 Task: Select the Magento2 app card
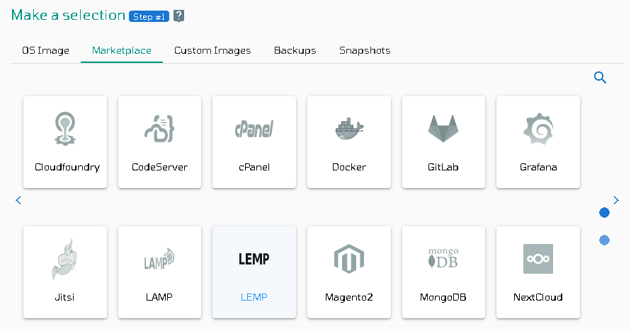[349, 272]
